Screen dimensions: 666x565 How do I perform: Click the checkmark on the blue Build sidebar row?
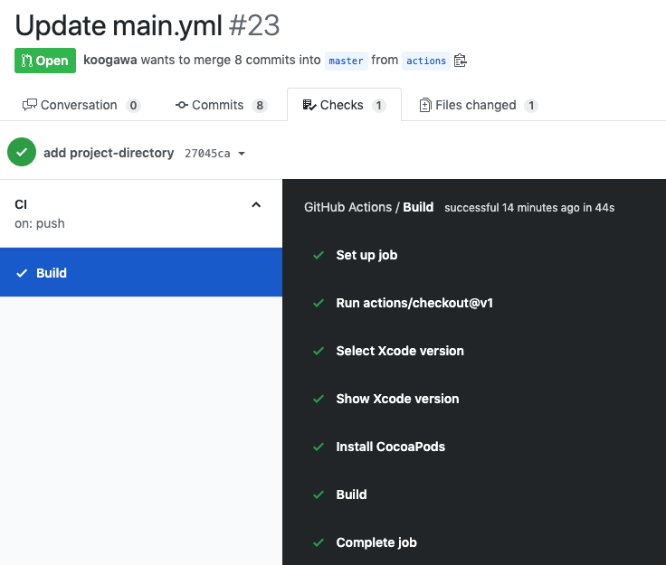click(22, 273)
